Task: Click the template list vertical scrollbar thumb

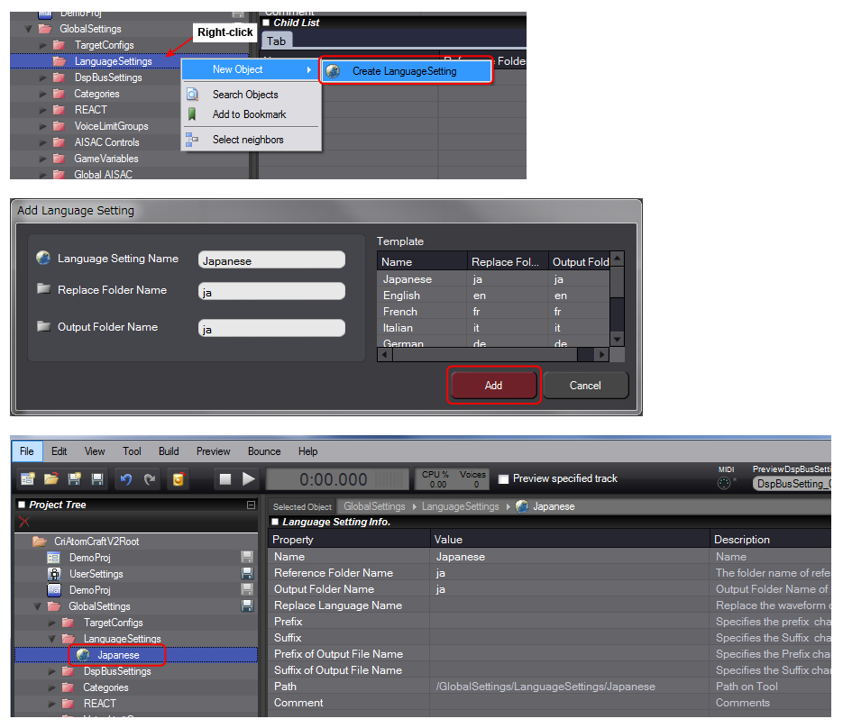Action: [x=618, y=282]
